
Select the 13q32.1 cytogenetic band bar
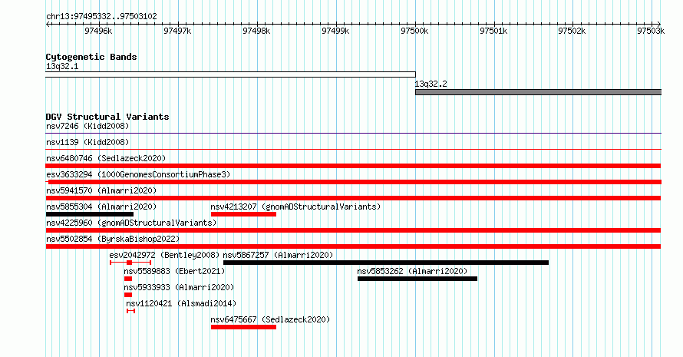click(230, 74)
